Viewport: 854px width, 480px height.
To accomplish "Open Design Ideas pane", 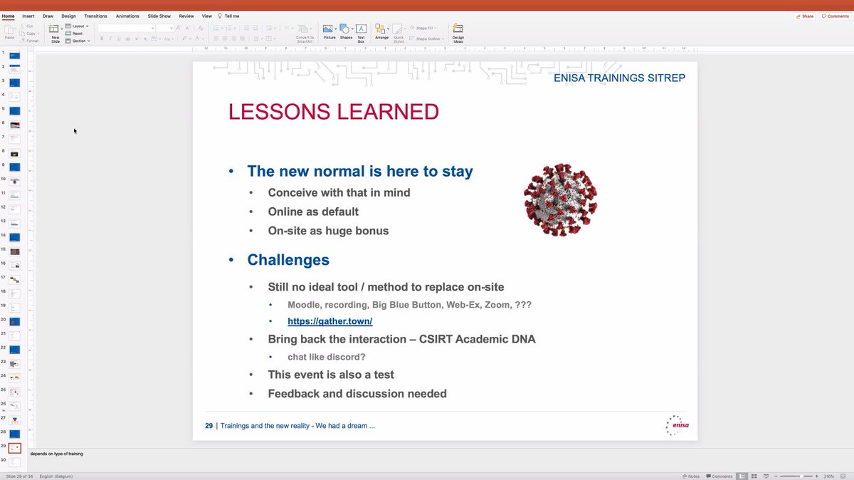I will pyautogui.click(x=458, y=33).
